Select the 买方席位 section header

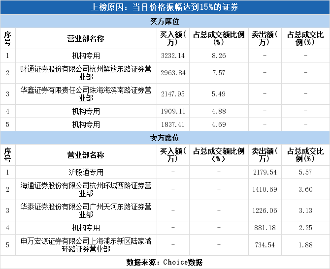pyautogui.click(x=165, y=22)
